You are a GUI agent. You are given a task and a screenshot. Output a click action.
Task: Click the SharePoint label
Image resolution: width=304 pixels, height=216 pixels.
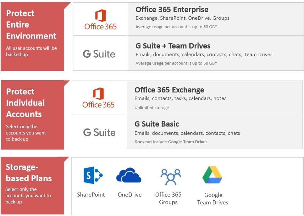coord(91,195)
